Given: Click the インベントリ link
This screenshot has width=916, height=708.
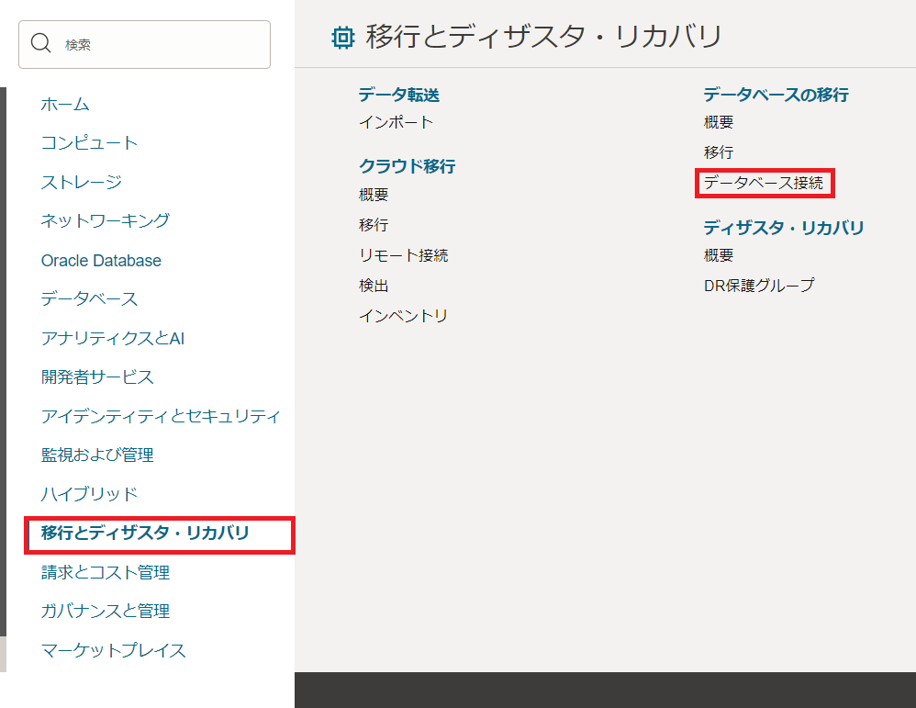Looking at the screenshot, I should 403,316.
